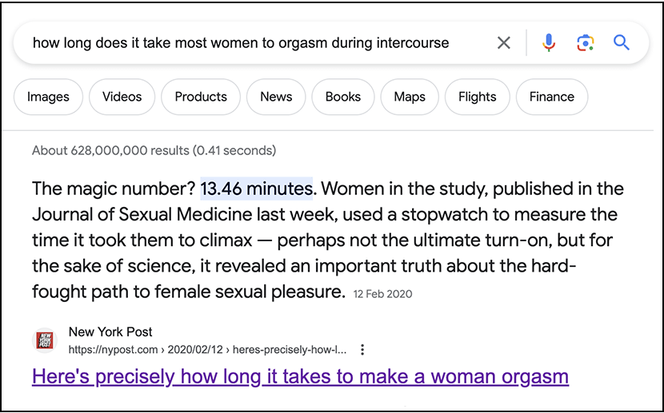Open the Maps filter

[x=410, y=97]
